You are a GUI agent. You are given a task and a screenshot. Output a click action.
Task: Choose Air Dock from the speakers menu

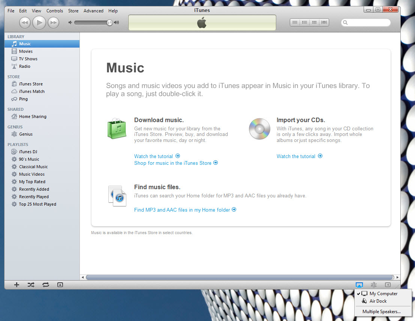[x=383, y=301]
